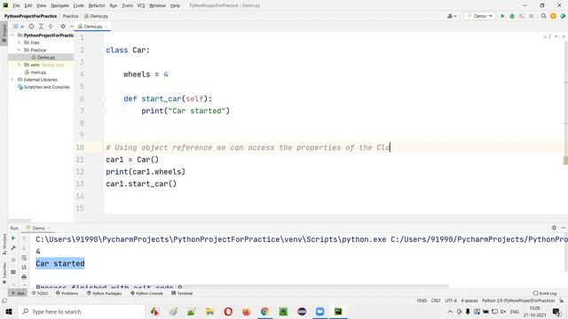Click Run with Coverage icon in toolbar
Viewport: 568px width, 319px height.
pyautogui.click(x=522, y=16)
